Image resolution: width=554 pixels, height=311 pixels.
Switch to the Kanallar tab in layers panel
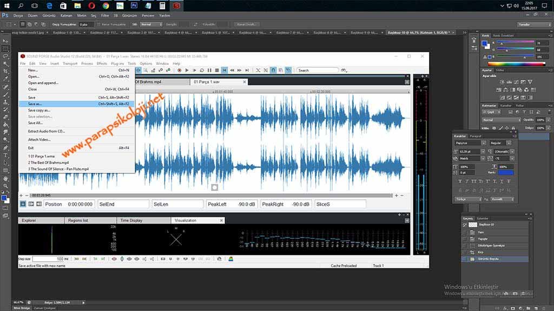tap(506, 105)
